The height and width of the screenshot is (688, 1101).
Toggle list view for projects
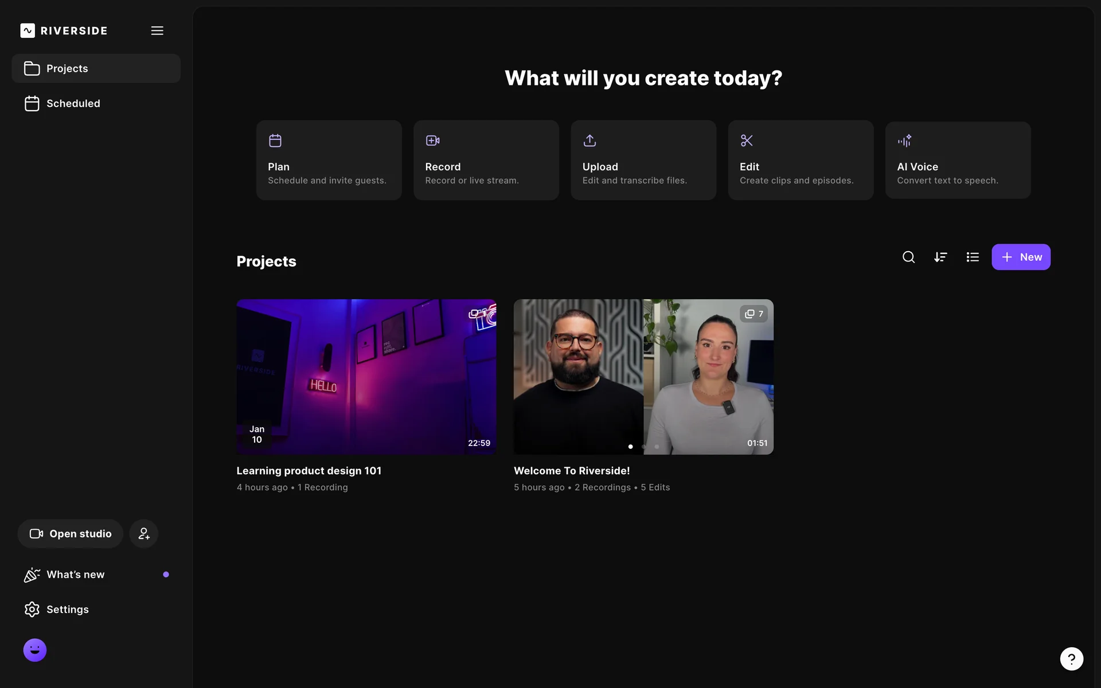(973, 257)
